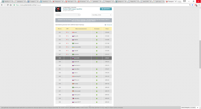Click the red down arrow in row #27
This screenshot has width=201, height=109.
[x=67, y=54]
